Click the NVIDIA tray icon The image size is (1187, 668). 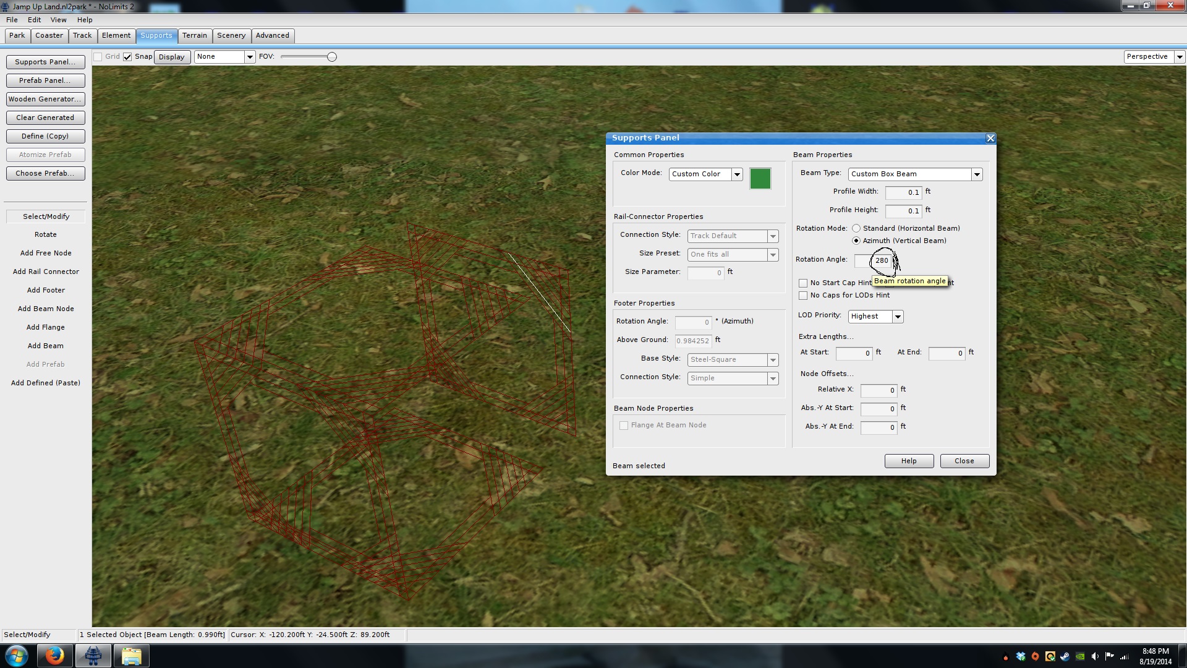tap(1080, 656)
